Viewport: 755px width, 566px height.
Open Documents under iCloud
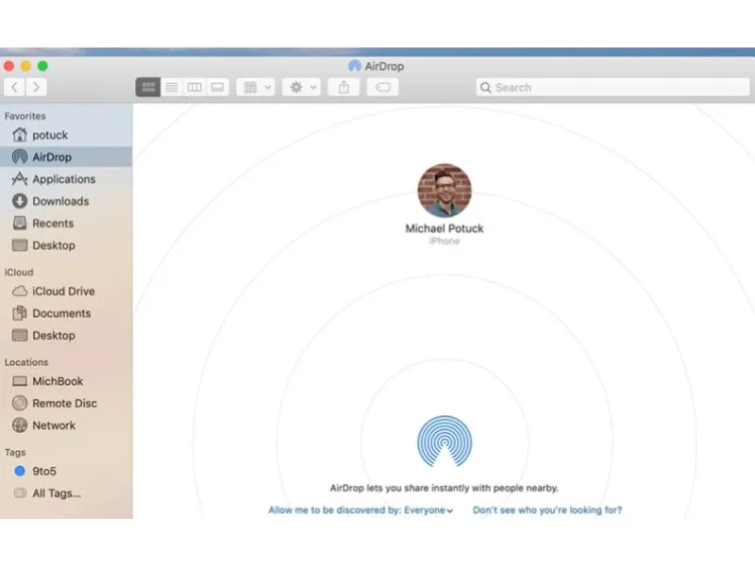[66, 313]
